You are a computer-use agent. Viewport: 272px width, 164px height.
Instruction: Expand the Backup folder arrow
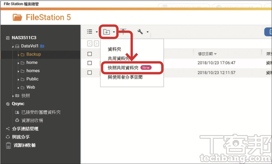tap(19, 55)
